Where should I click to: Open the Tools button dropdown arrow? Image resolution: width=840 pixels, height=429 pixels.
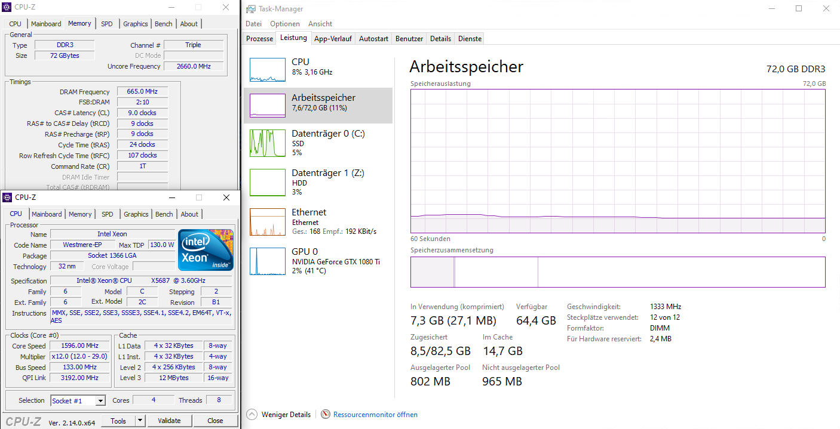point(140,421)
